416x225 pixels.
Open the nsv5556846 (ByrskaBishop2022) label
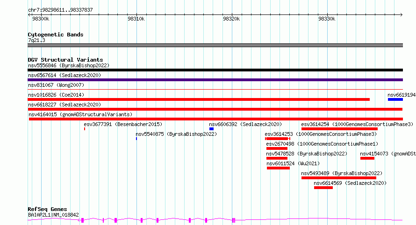pyautogui.click(x=69, y=65)
